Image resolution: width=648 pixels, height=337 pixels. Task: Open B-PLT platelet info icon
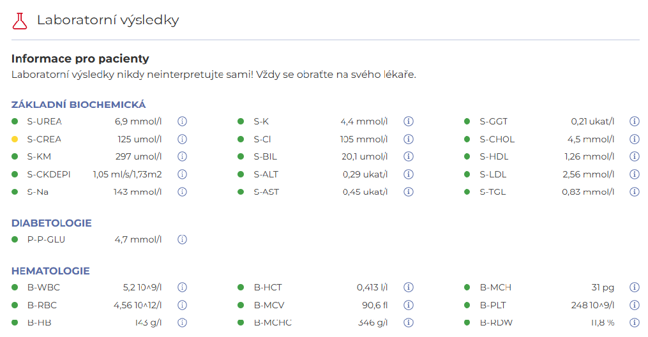pyautogui.click(x=635, y=305)
